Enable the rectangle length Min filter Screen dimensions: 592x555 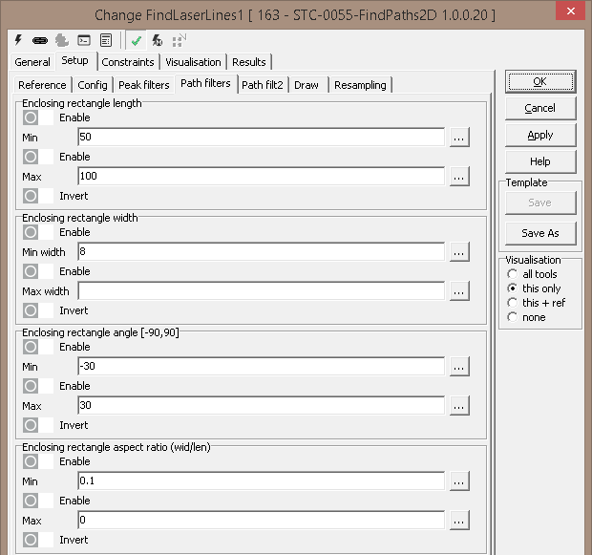pyautogui.click(x=32, y=117)
